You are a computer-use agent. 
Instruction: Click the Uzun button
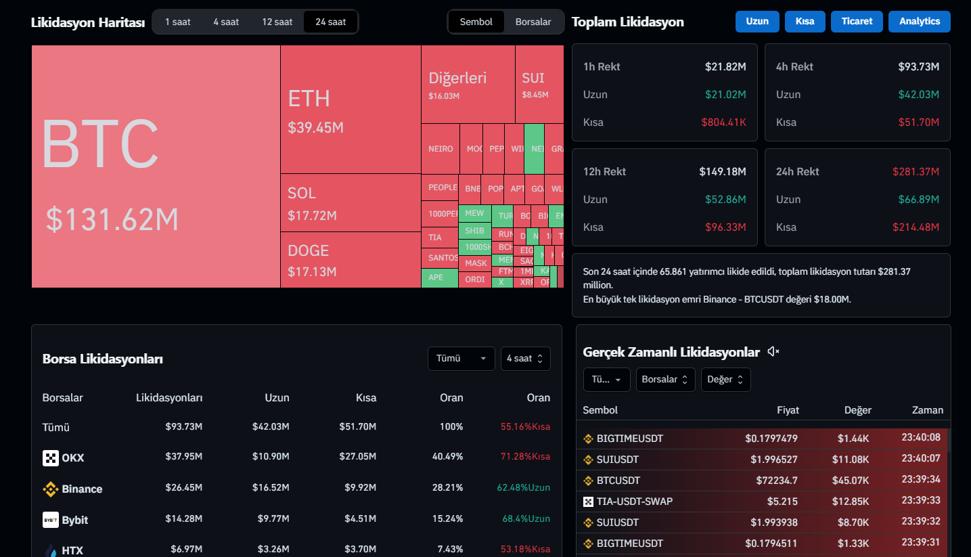coord(757,22)
